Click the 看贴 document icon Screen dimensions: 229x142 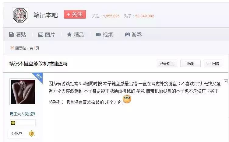tap(11, 35)
